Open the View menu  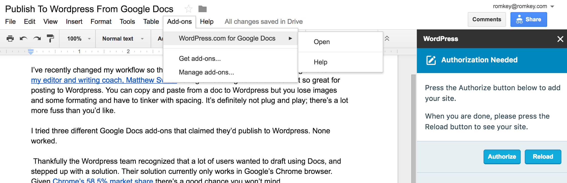50,21
